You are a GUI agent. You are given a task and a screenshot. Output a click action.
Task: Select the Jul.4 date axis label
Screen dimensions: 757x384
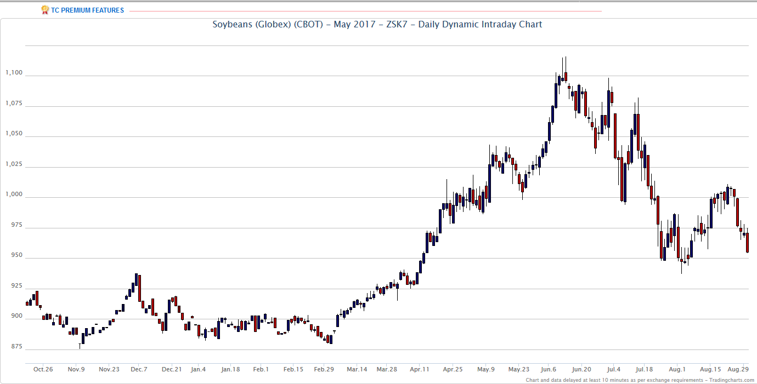[614, 369]
